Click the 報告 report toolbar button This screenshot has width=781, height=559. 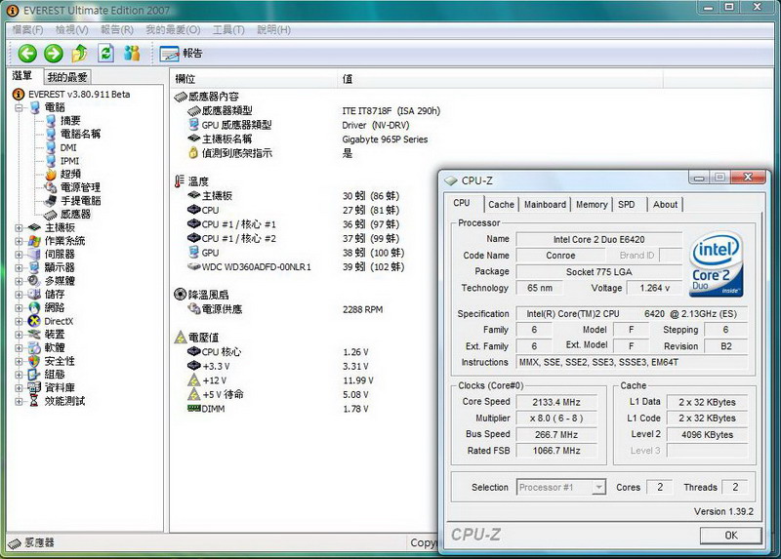182,54
